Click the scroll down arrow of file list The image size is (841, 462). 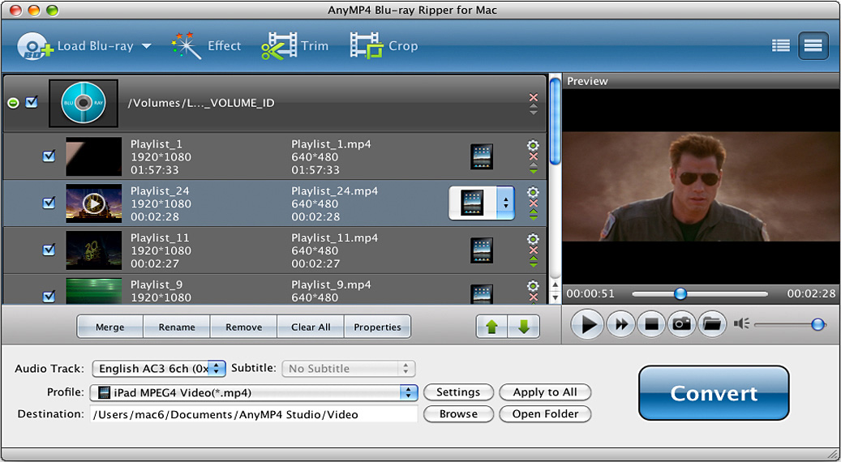tap(555, 297)
